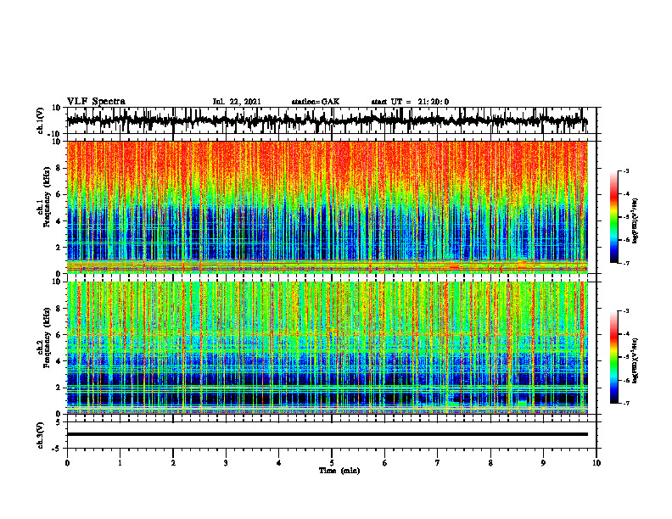Click the "8" kHz tick of ch.2 spectrogram

(59, 309)
